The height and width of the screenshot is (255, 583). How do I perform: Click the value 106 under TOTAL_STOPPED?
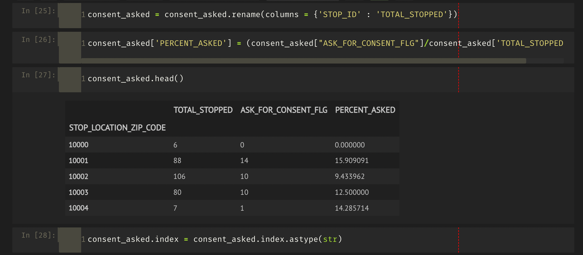[x=179, y=177]
